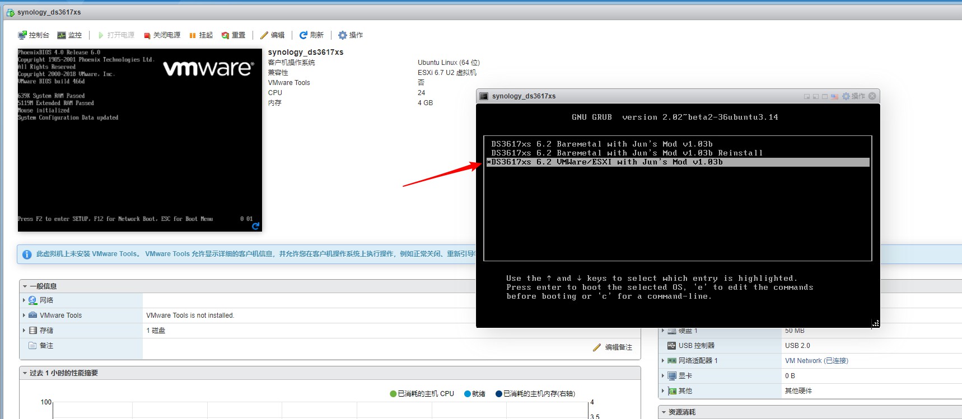Screen dimensions: 962x419
Task: Open the VM Network (已连接) link
Action: [816, 361]
